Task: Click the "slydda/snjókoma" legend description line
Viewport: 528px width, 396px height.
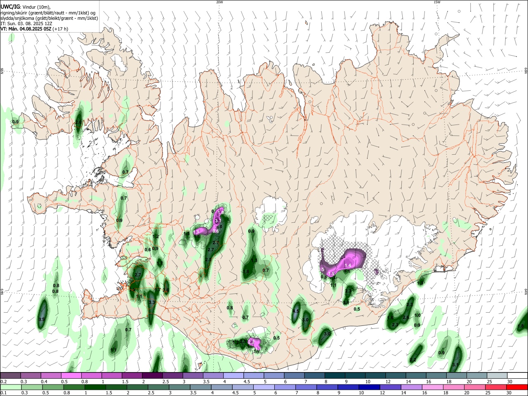Action: (x=49, y=18)
